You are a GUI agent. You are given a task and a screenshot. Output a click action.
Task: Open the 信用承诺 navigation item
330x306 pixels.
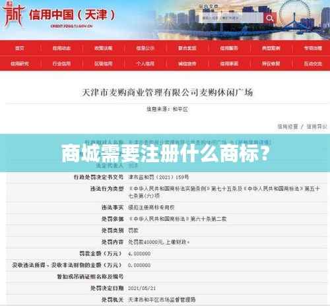(229, 64)
